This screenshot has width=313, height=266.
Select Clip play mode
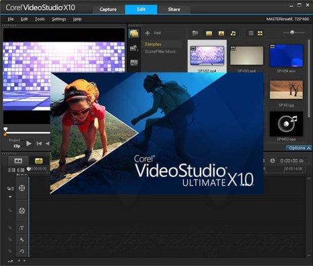[17, 146]
